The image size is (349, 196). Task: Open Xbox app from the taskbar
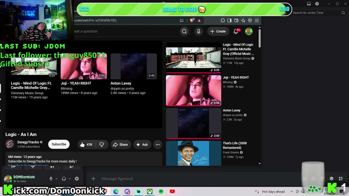pos(150,192)
